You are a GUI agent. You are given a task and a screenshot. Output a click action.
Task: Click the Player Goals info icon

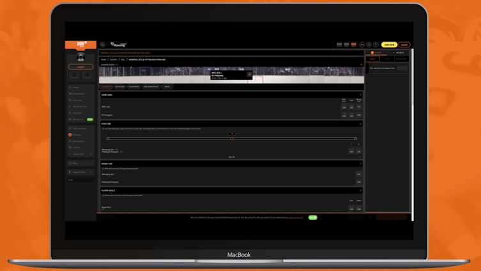tap(103, 195)
